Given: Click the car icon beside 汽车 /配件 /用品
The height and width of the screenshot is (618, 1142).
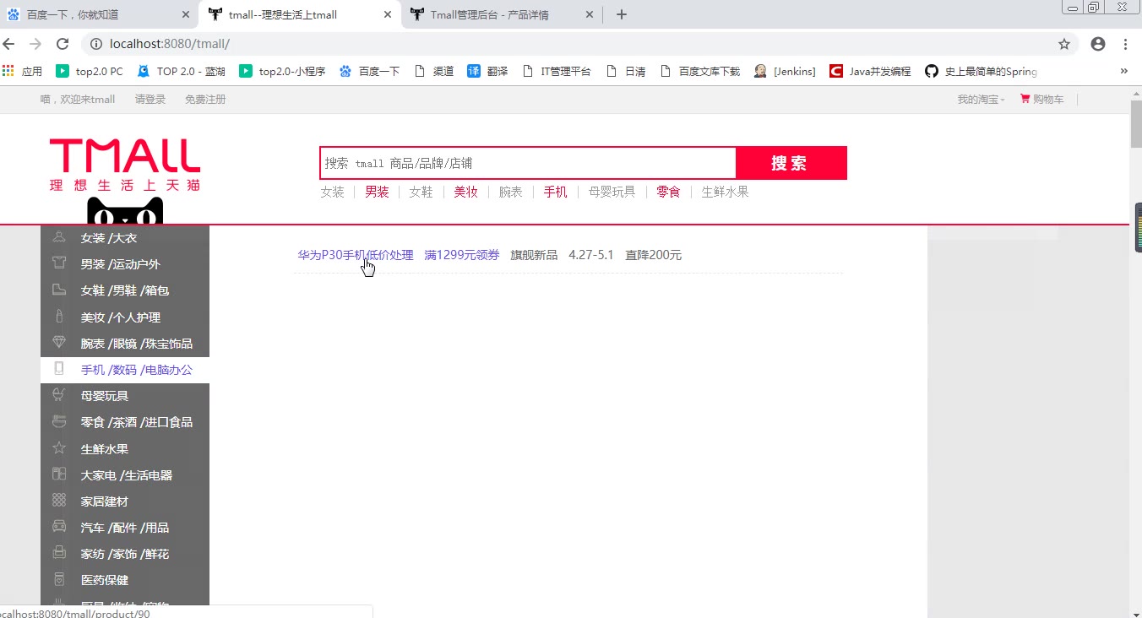Looking at the screenshot, I should (x=59, y=527).
